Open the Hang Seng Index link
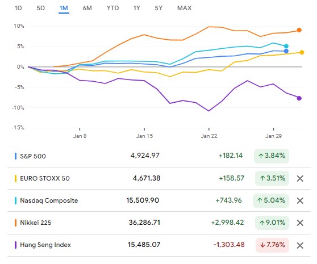This screenshot has height=264, width=317. coord(45,245)
